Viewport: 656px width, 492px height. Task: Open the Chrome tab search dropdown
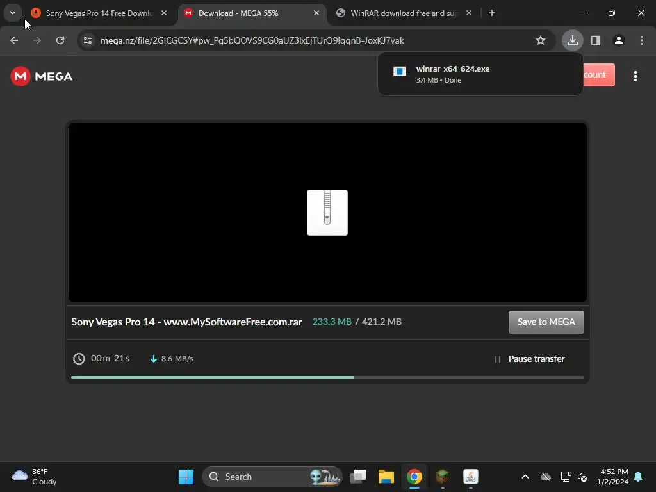coord(13,13)
